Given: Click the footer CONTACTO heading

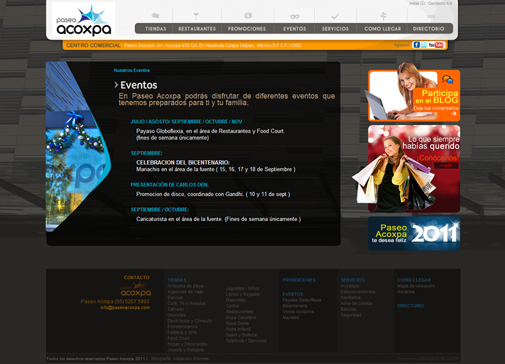Looking at the screenshot, I should pyautogui.click(x=136, y=277).
